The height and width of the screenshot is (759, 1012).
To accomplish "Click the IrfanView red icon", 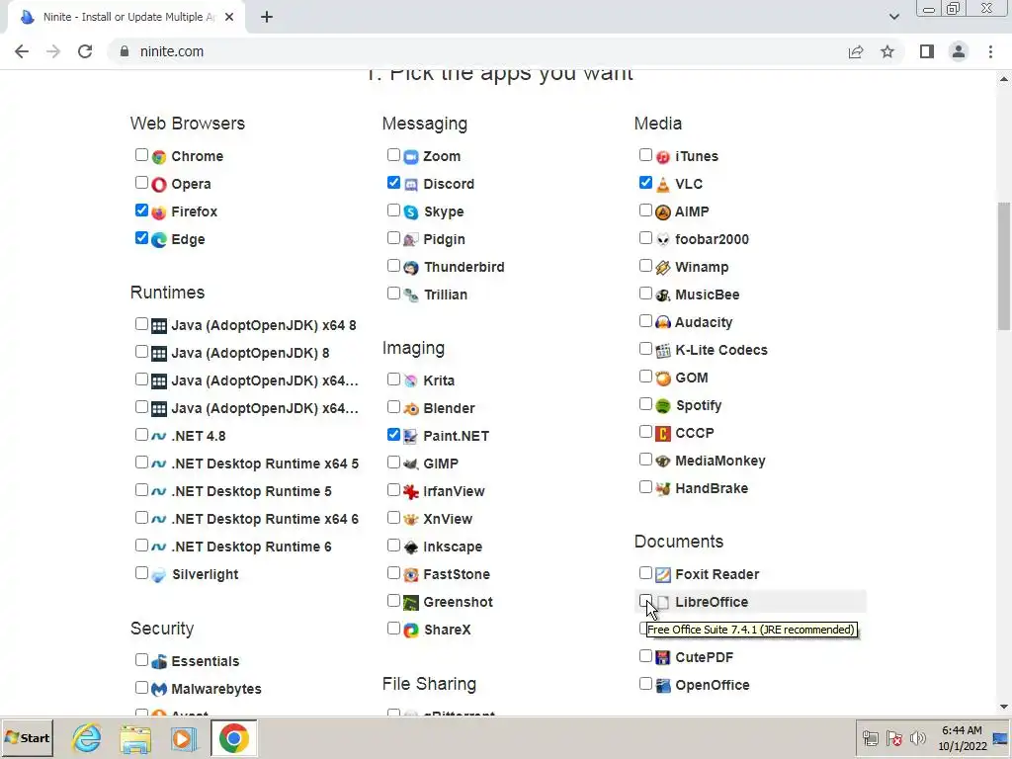I will (411, 492).
